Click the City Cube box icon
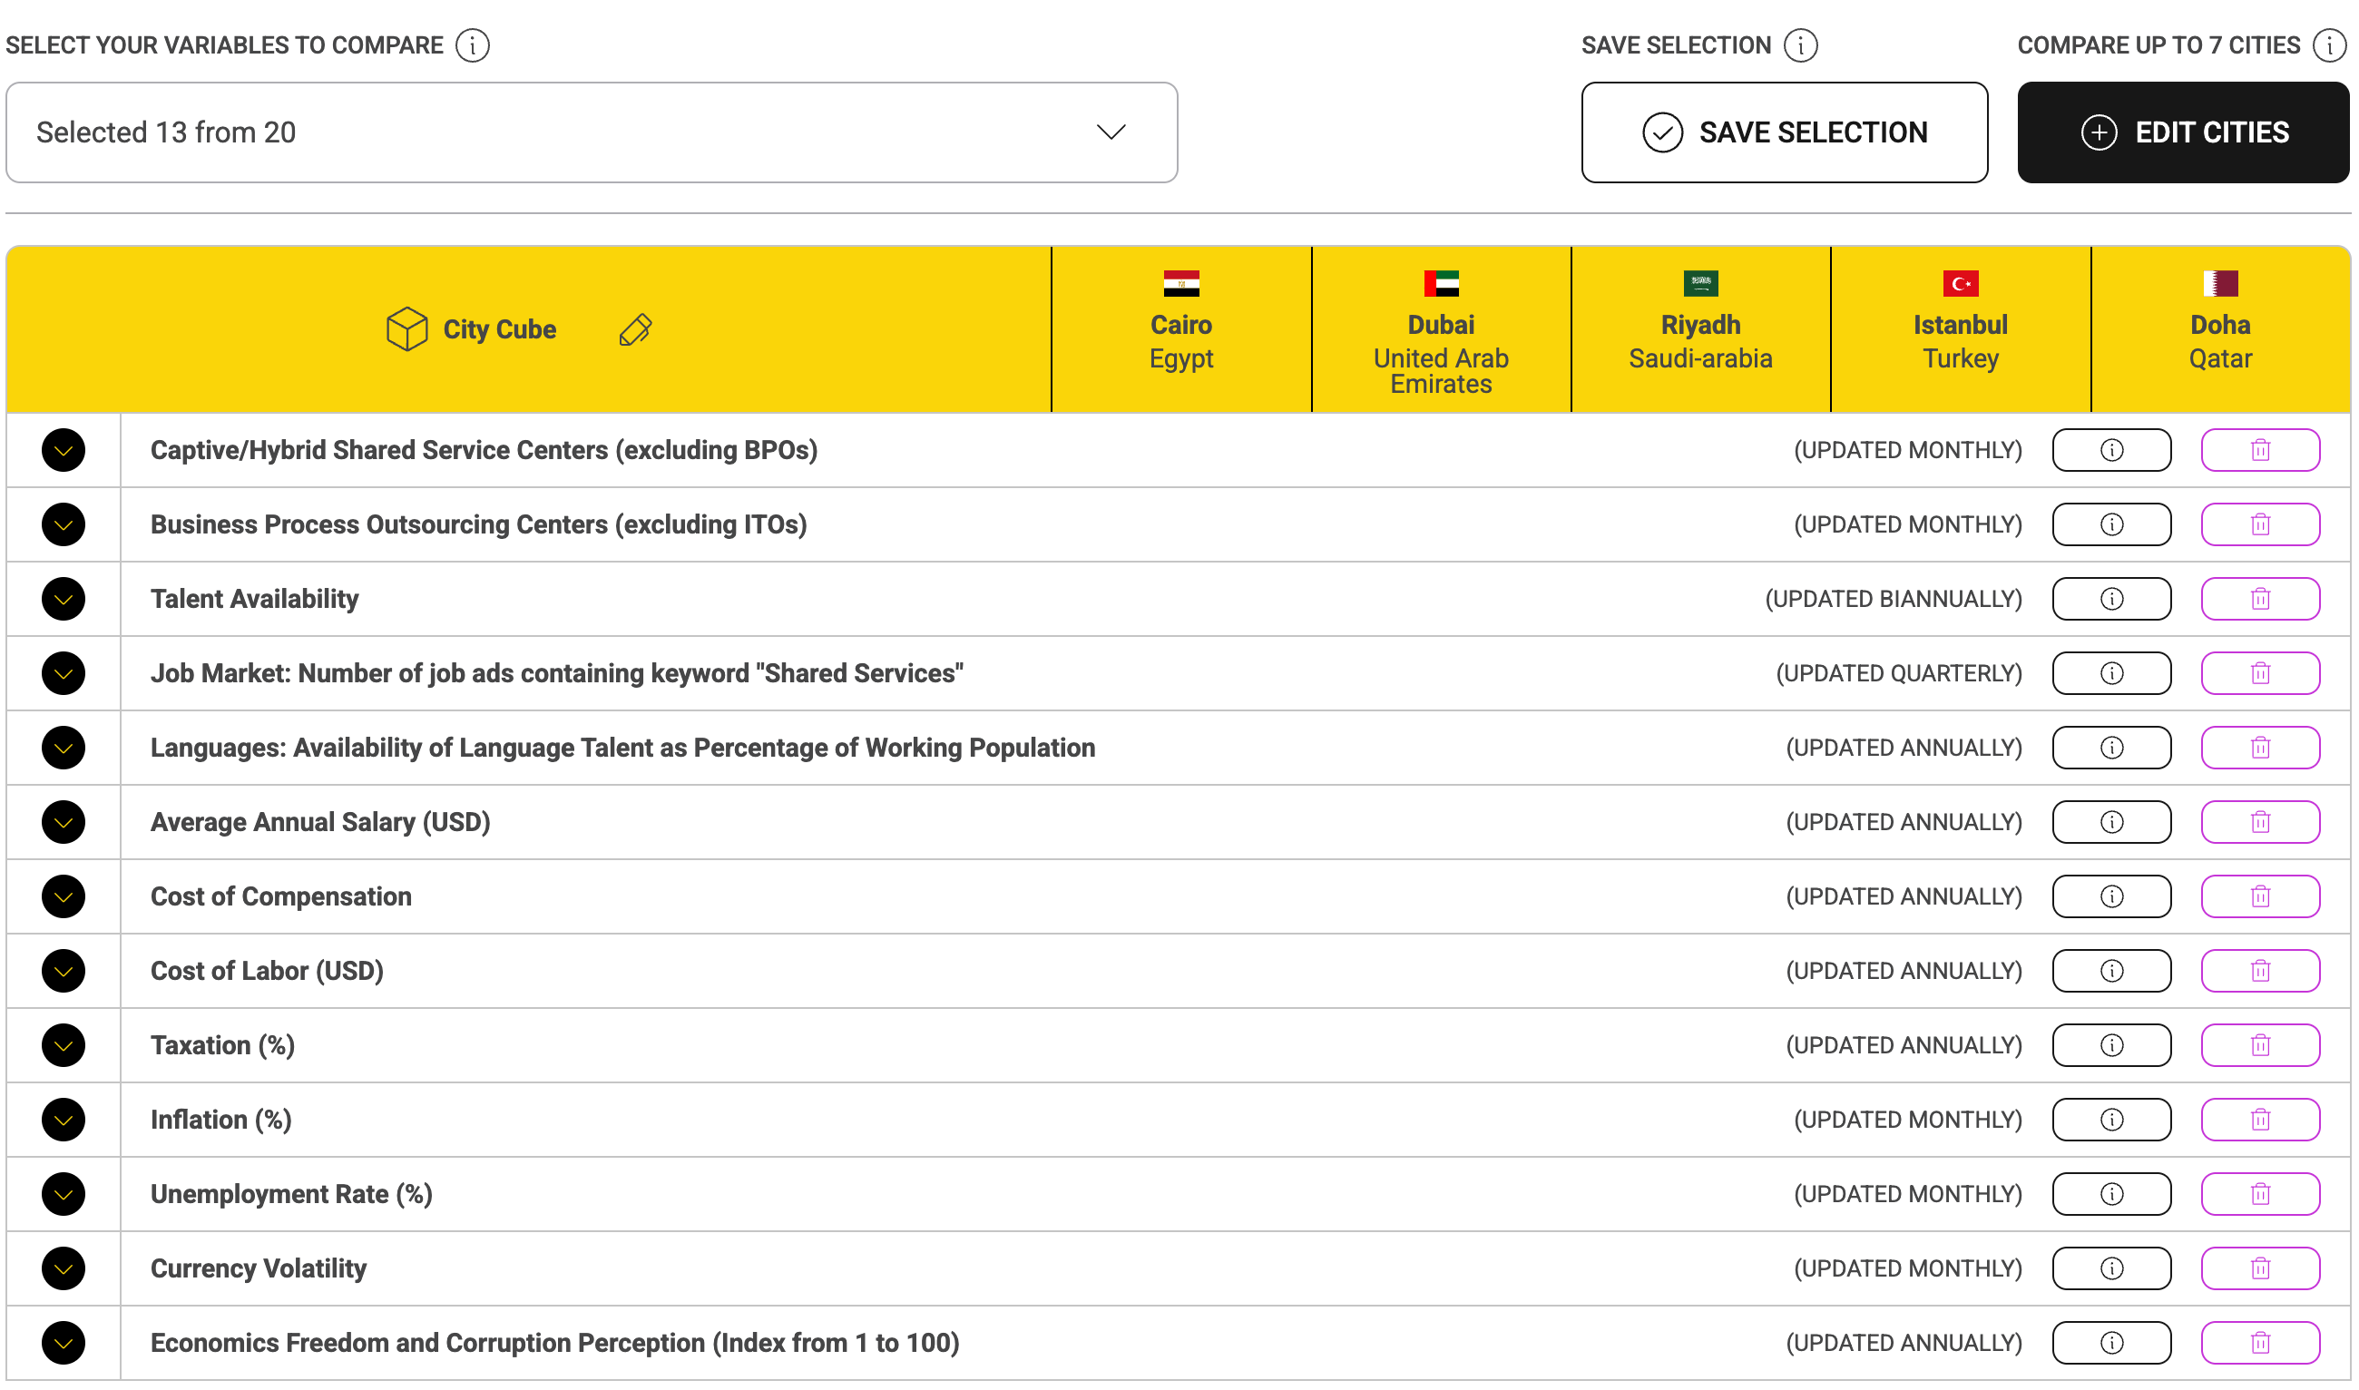Image resolution: width=2359 pixels, height=1390 pixels. tap(407, 329)
